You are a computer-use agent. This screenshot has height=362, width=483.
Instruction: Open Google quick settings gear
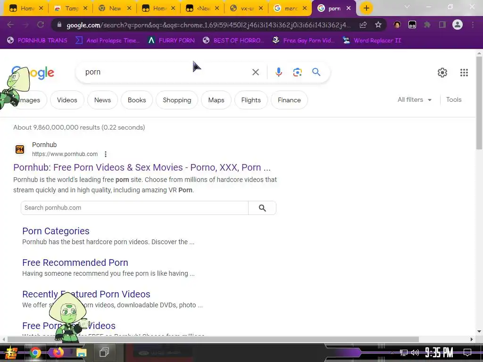(442, 73)
